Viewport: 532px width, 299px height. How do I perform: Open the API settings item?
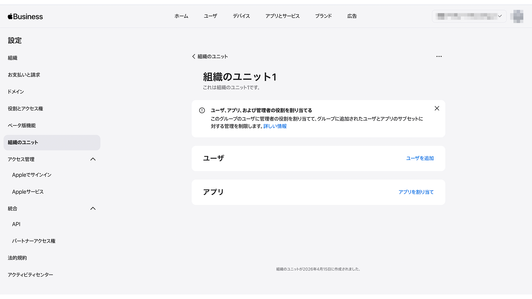click(16, 224)
